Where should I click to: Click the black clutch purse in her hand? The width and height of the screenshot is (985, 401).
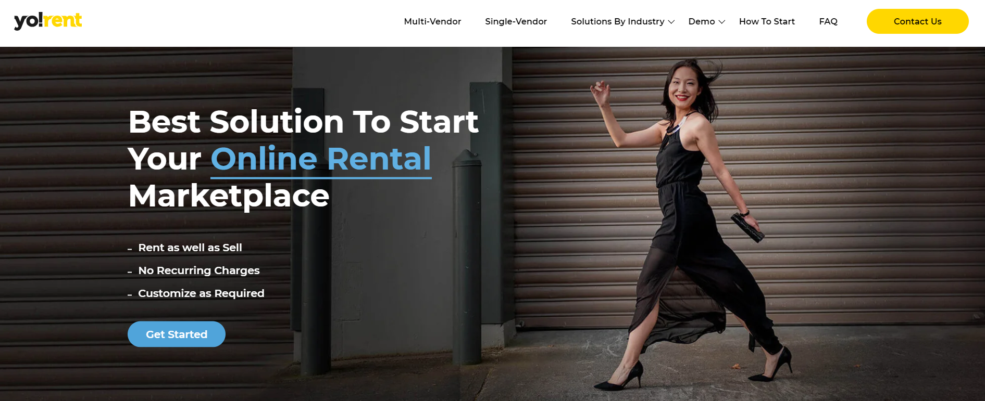click(x=747, y=227)
